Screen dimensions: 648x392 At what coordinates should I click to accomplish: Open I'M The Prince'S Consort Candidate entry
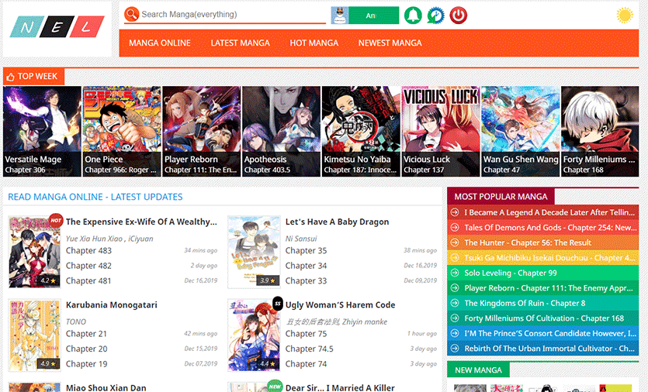pos(543,333)
